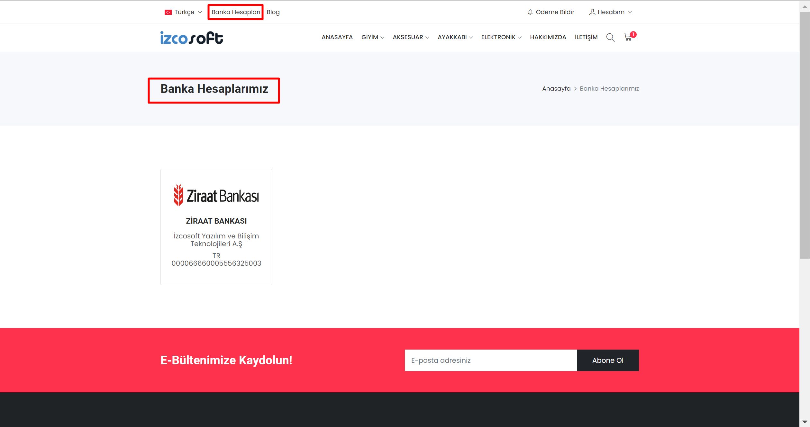Click the bell icon beside Ödeme Bildir
810x427 pixels.
(x=530, y=12)
